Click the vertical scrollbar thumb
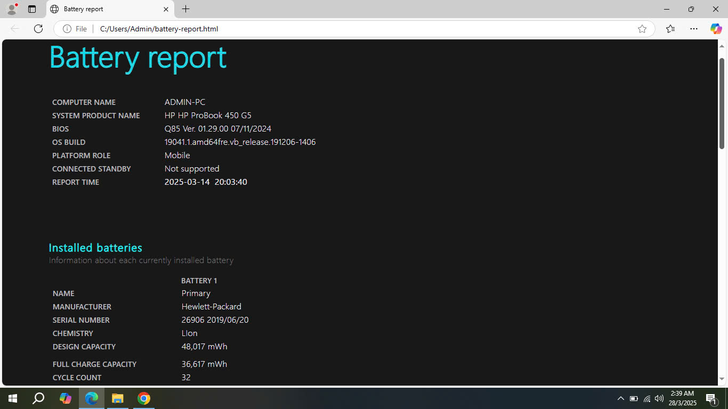The height and width of the screenshot is (409, 728). (722, 103)
